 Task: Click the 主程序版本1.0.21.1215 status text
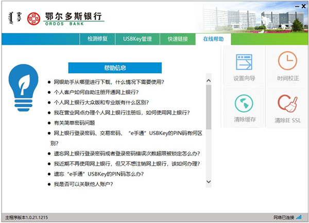coord(27,217)
